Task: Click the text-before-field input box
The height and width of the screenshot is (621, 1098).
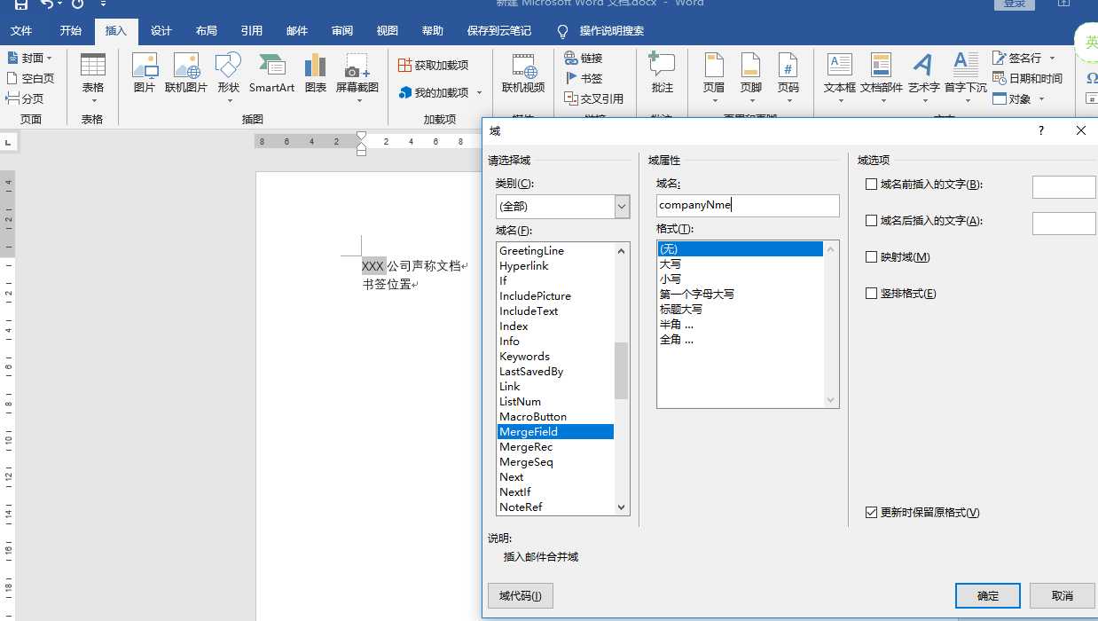Action: (x=1064, y=187)
